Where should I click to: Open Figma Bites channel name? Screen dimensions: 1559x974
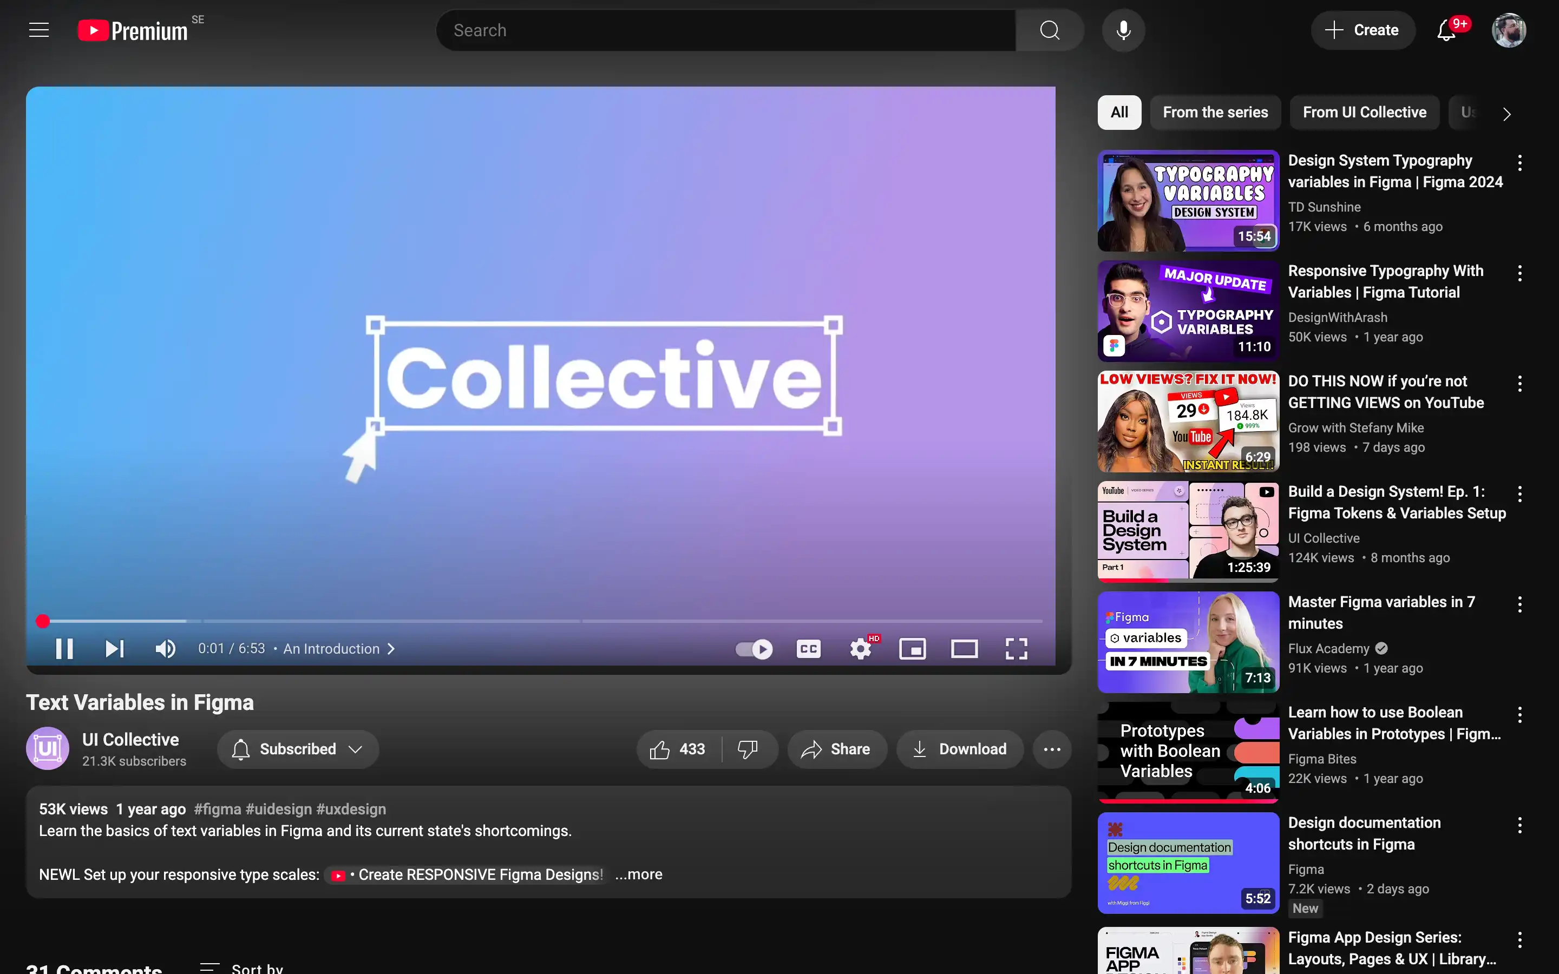1322,759
